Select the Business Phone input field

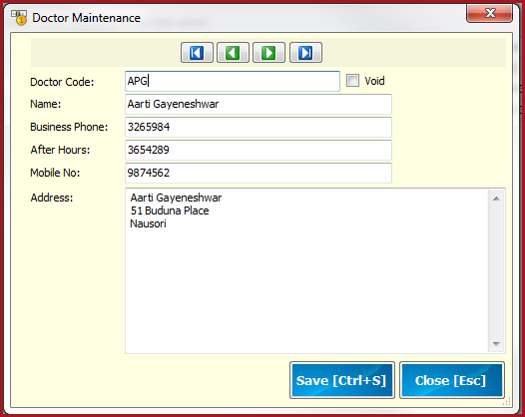(259, 127)
